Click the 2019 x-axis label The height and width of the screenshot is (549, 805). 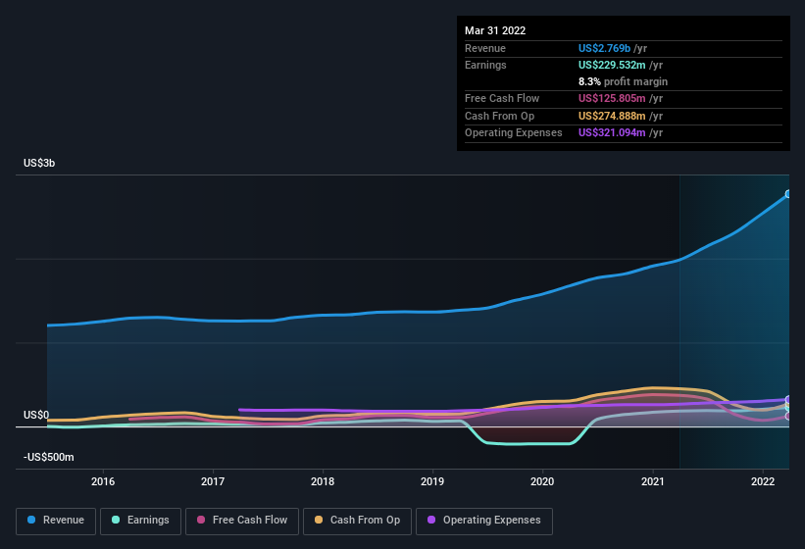point(432,481)
